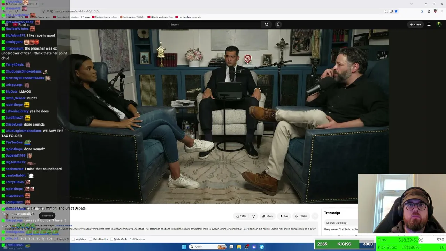
Task: Click the Transcript panel heading
Action: coord(332,213)
